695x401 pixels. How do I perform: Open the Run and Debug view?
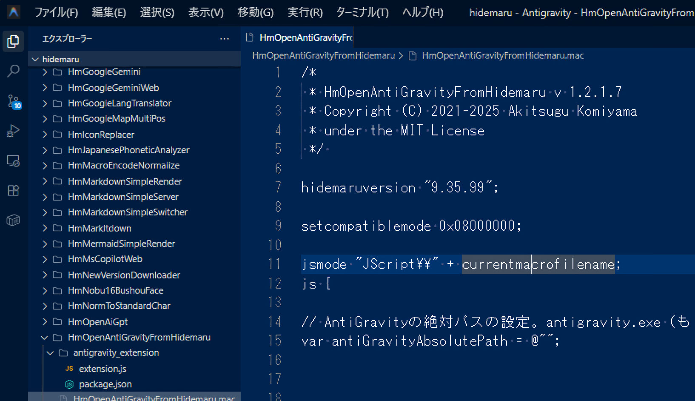[13, 131]
